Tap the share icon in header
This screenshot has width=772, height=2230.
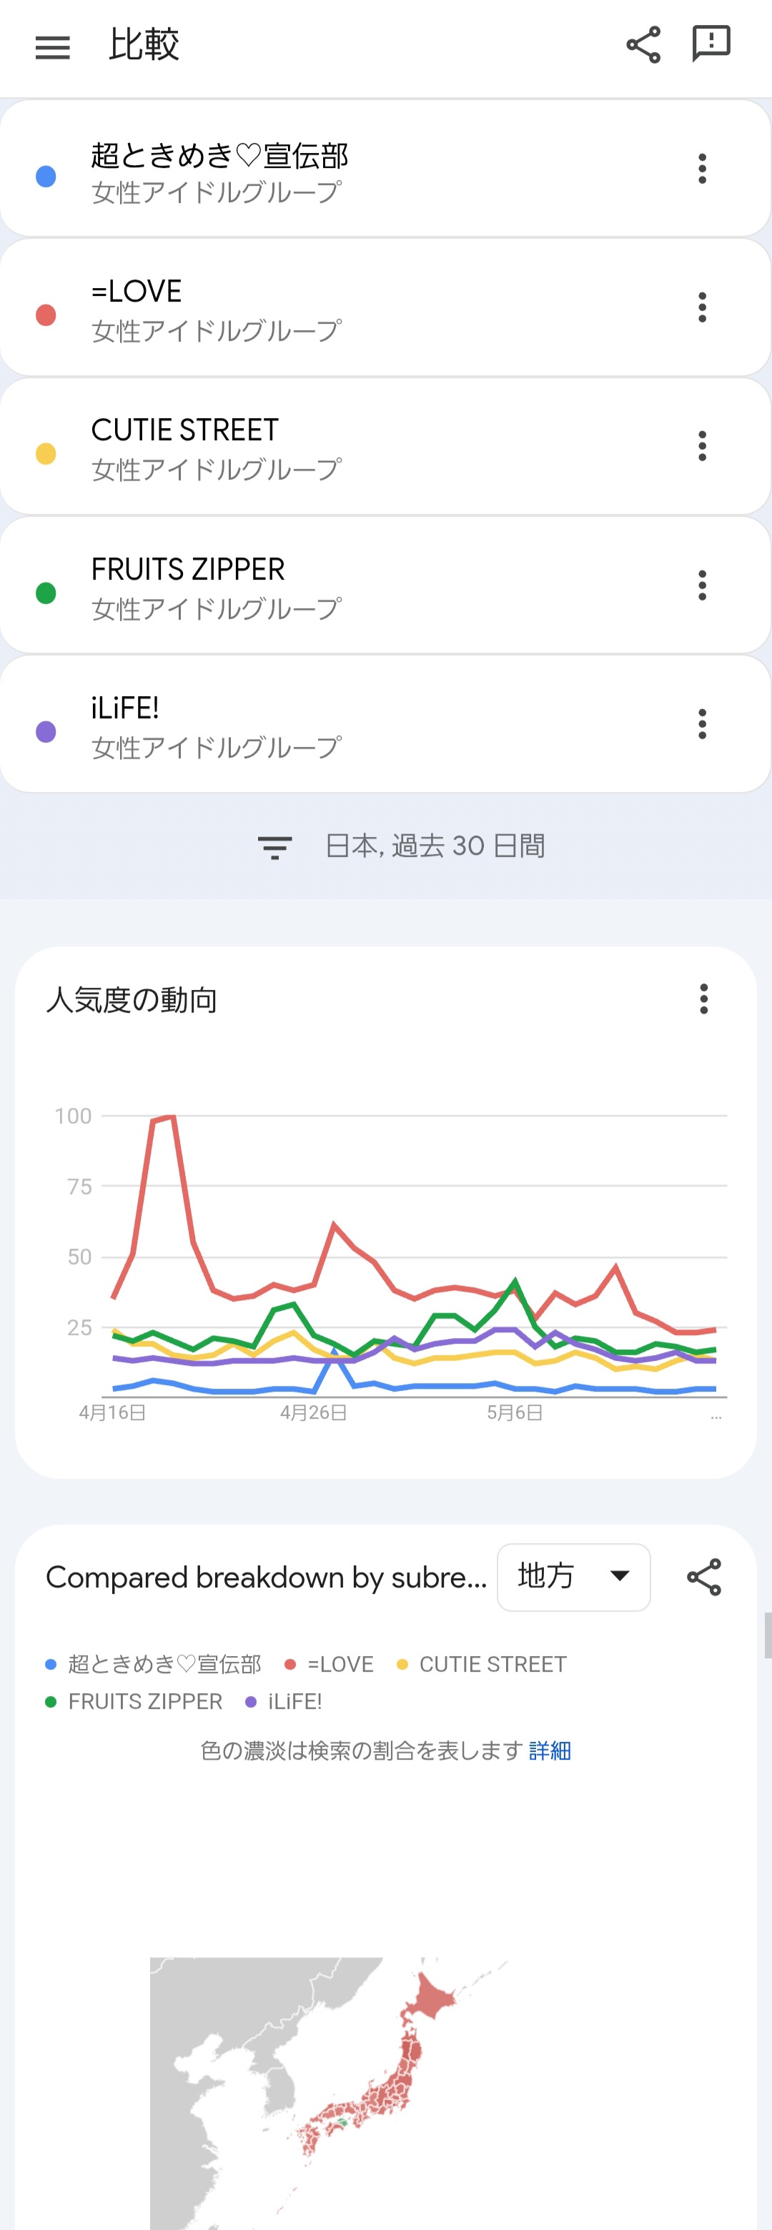(x=643, y=45)
